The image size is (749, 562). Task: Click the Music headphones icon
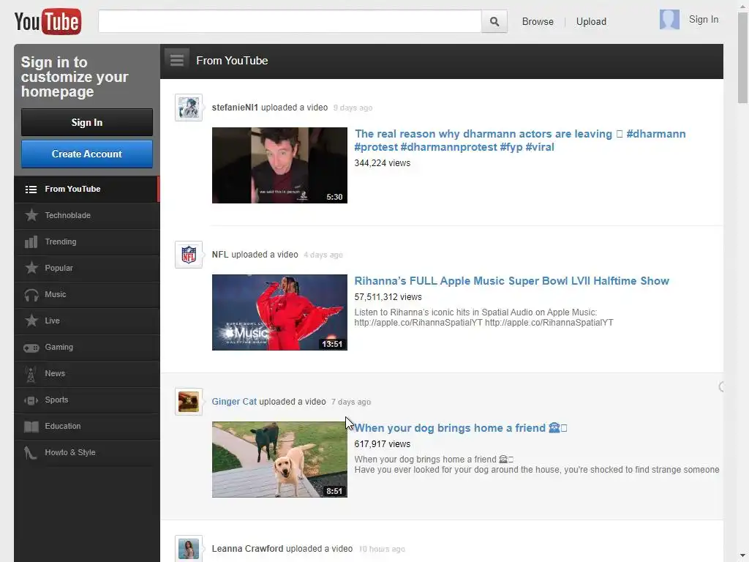point(31,295)
